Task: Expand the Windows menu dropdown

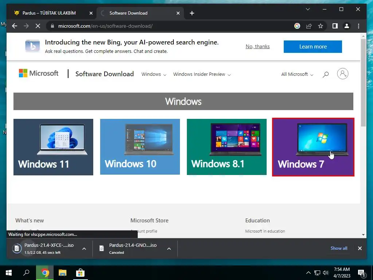Action: pyautogui.click(x=154, y=74)
